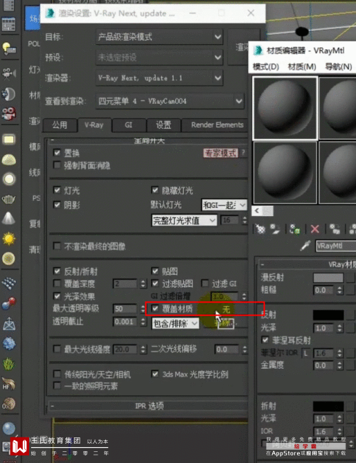The height and width of the screenshot is (463, 356).
Task: Click the light-bulb lister icon in left toolbar
Action: [8, 48]
